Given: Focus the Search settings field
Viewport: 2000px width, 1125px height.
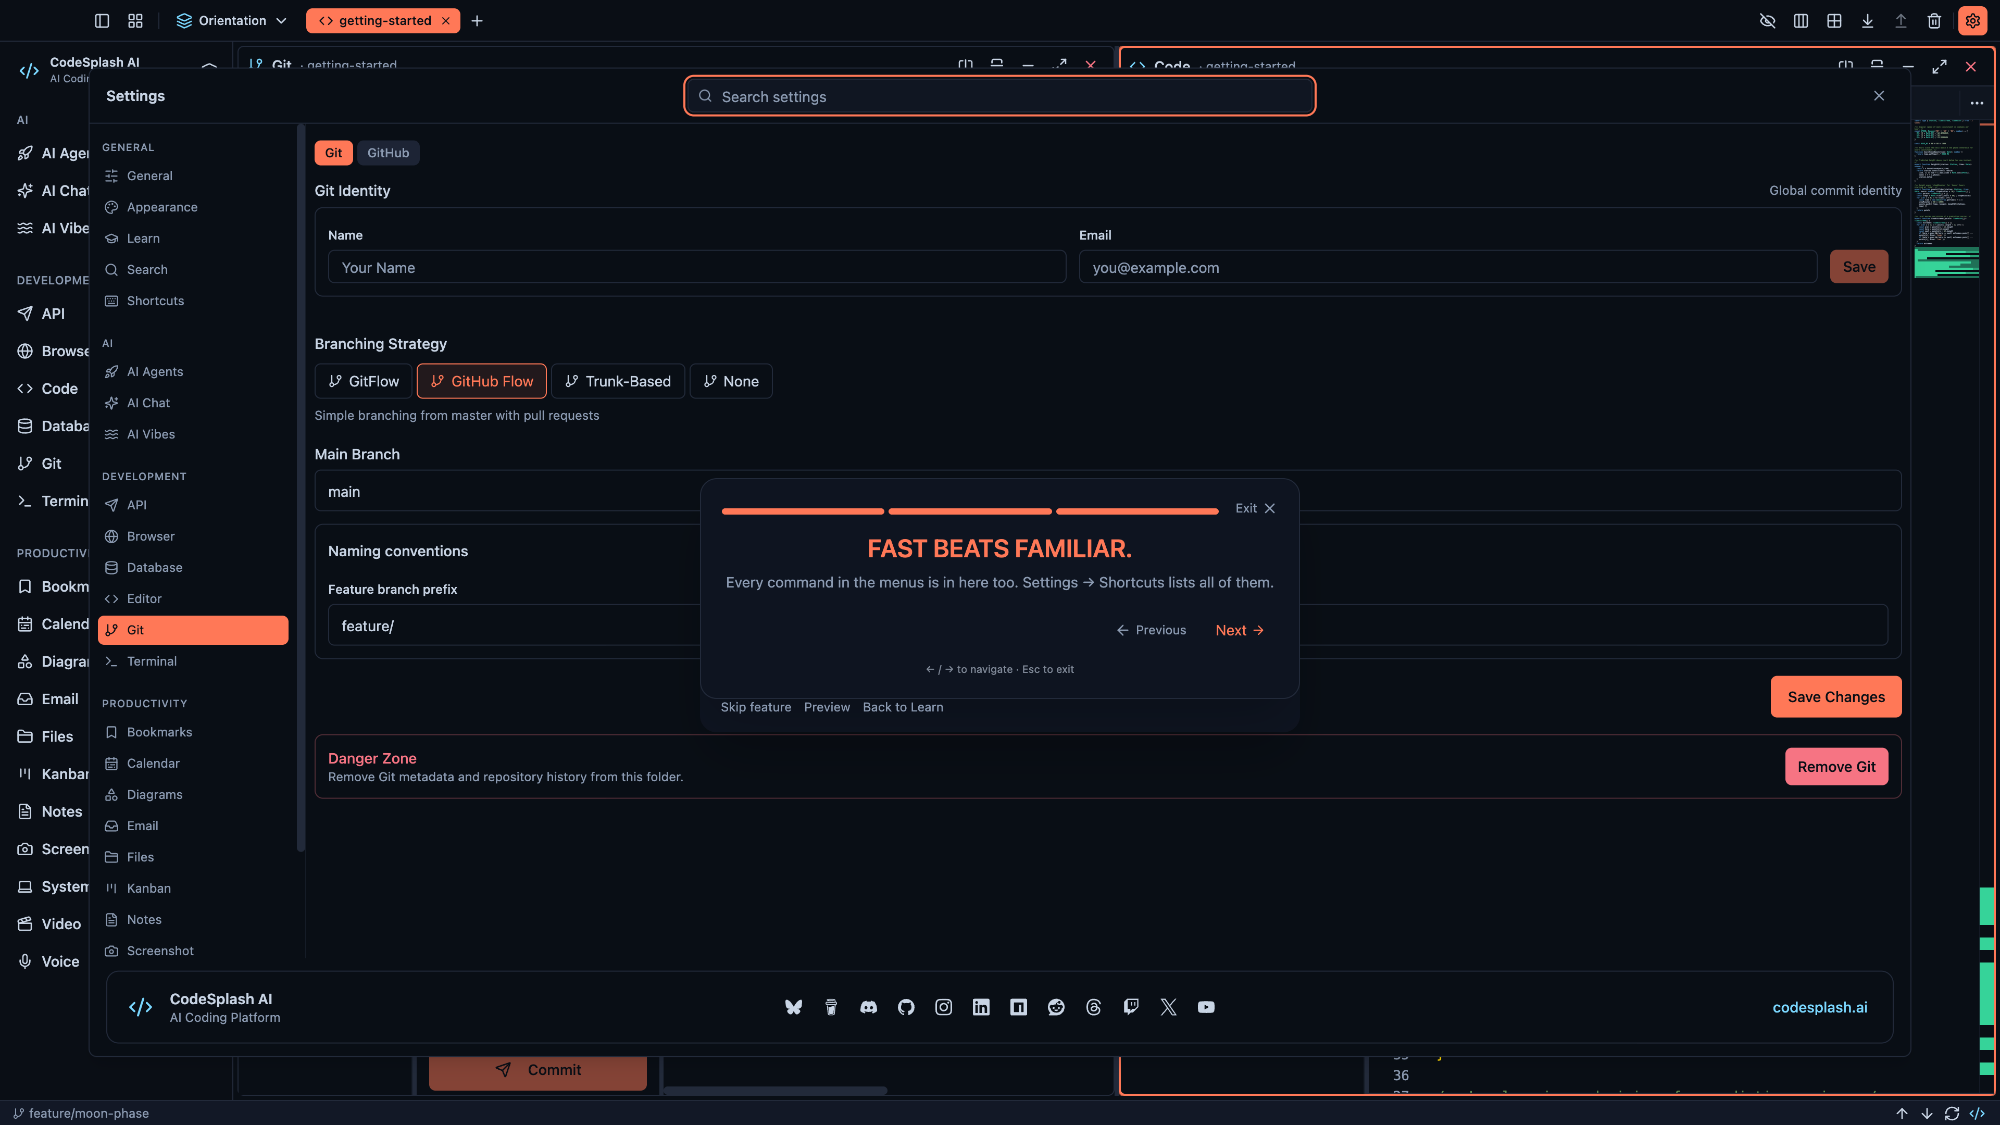Looking at the screenshot, I should click(999, 96).
